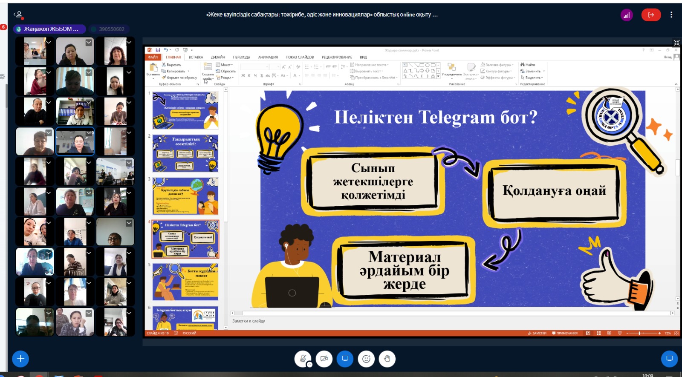The image size is (682, 377).
Task: Click the raise hand icon
Action: pos(387,359)
